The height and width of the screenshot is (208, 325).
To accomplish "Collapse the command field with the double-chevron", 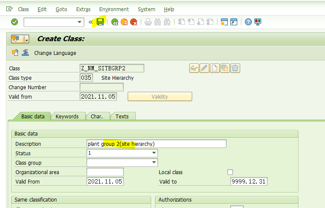I will 90,22.
